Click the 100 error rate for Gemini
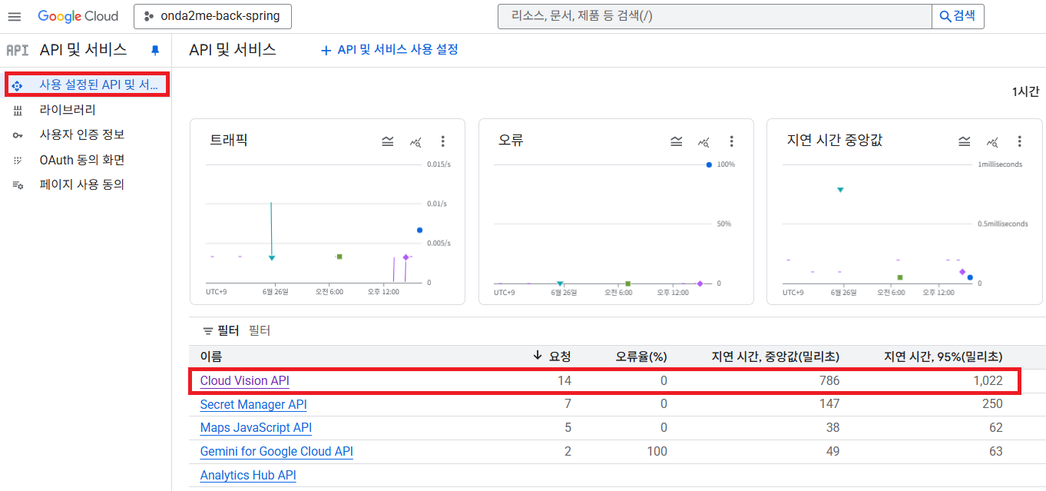 657,452
